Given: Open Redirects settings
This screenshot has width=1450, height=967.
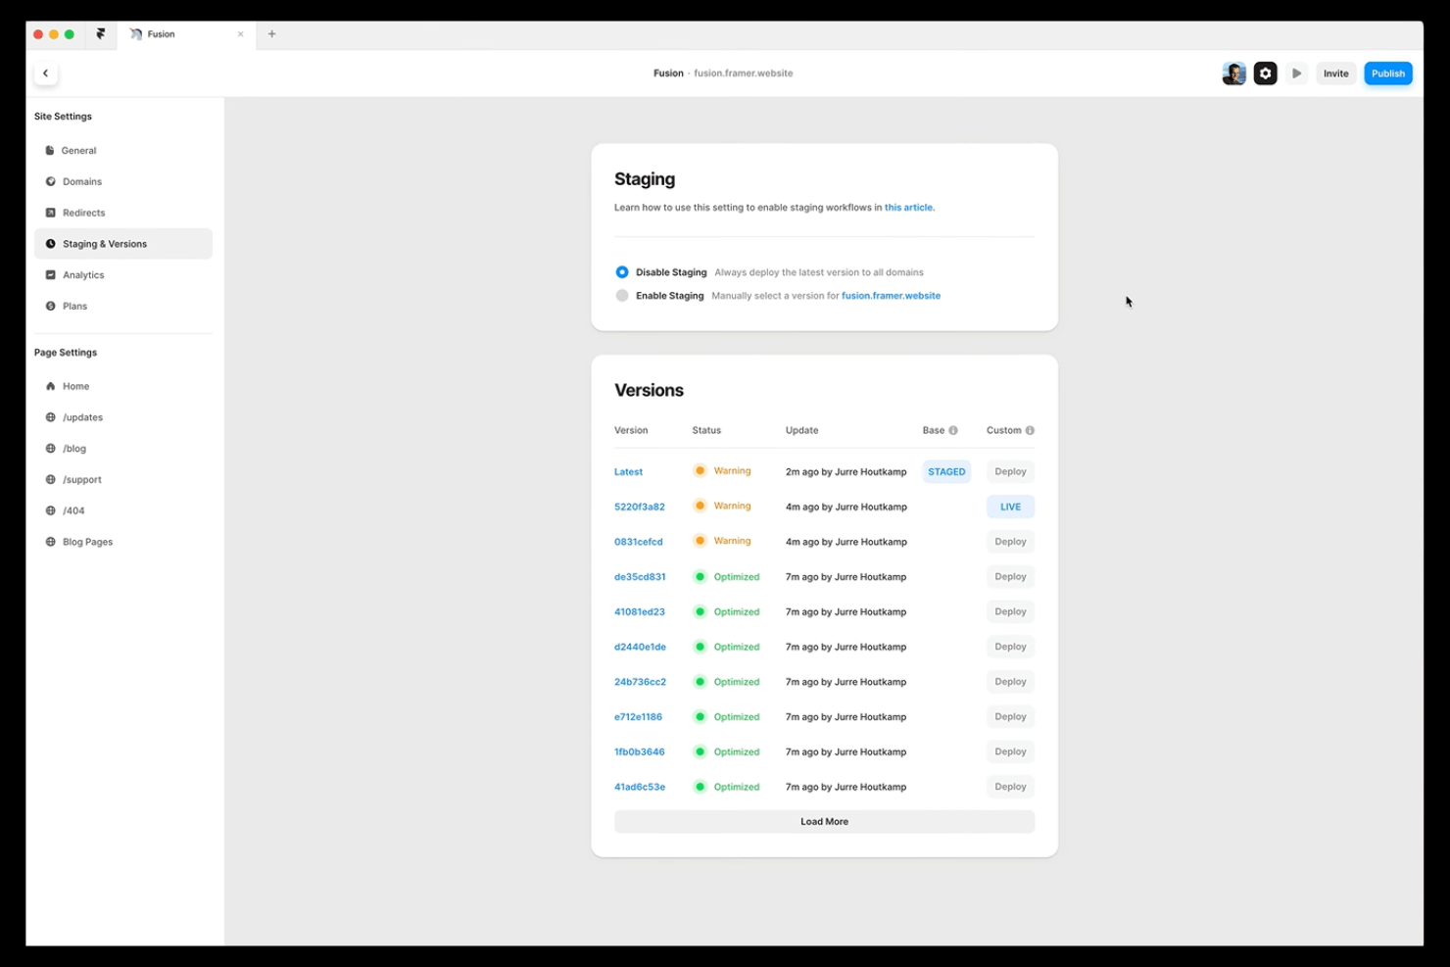Looking at the screenshot, I should 123,213.
